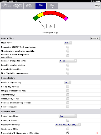Tick the Fatigue or inadequate rest checkbox
The image size is (101, 135).
[x=68, y=91]
